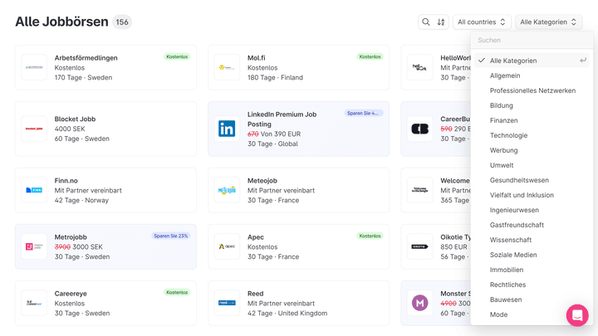Open the Metrojobb card
This screenshot has height=336, width=598.
[x=105, y=246]
